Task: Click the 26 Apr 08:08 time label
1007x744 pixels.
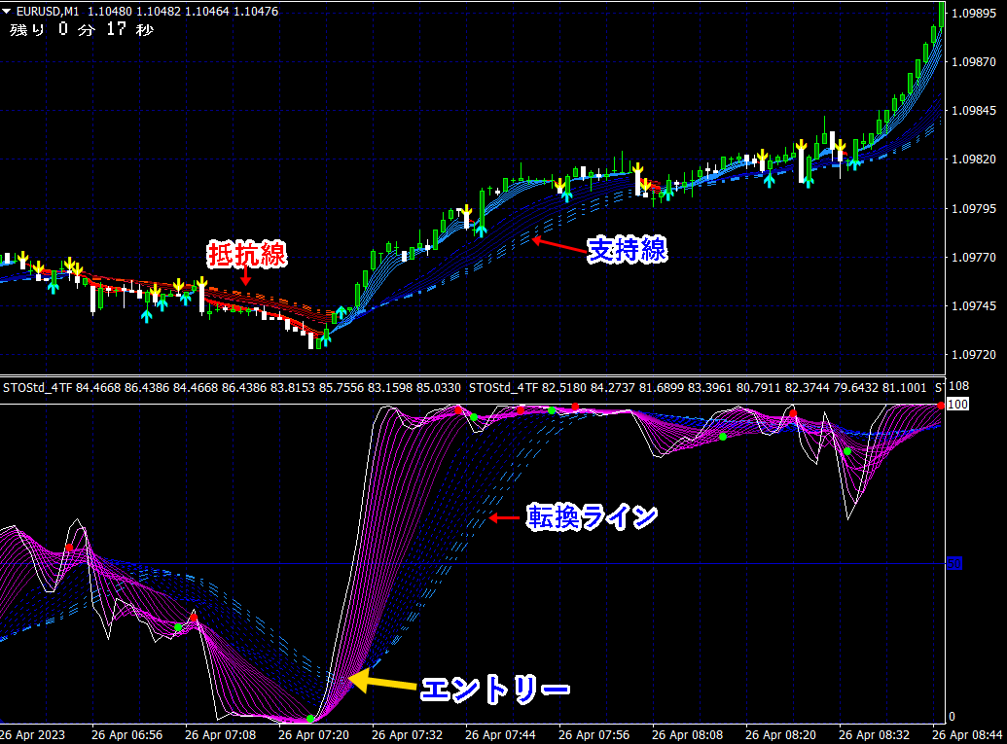Action: (x=687, y=735)
